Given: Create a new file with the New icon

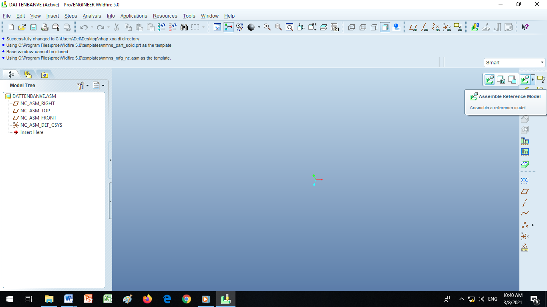Looking at the screenshot, I should [11, 27].
